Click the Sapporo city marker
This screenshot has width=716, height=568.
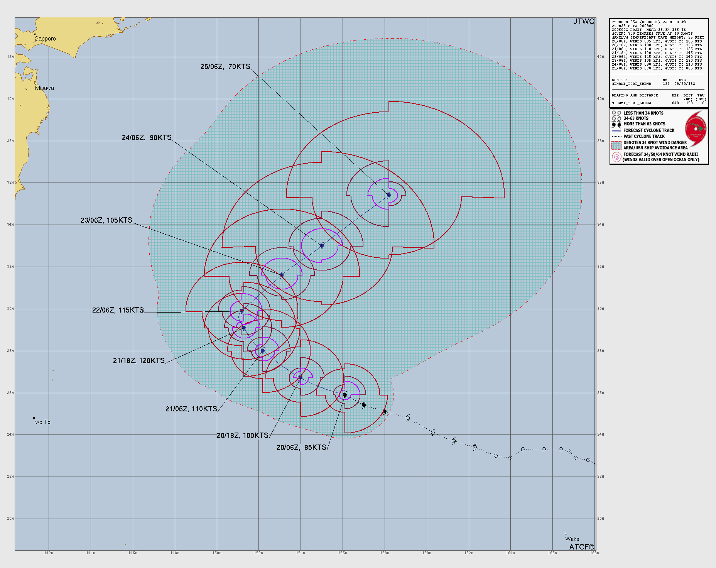click(x=35, y=35)
